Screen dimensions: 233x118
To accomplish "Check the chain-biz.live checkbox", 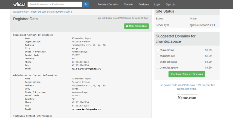I will (158, 50).
